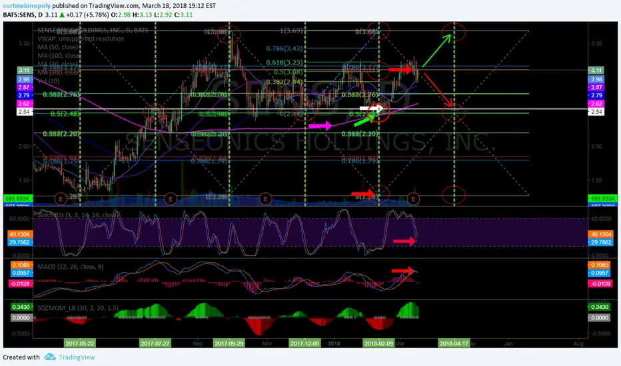This screenshot has width=621, height=366.
Task: Select the 2017-09-29 date marker
Action: [x=229, y=343]
